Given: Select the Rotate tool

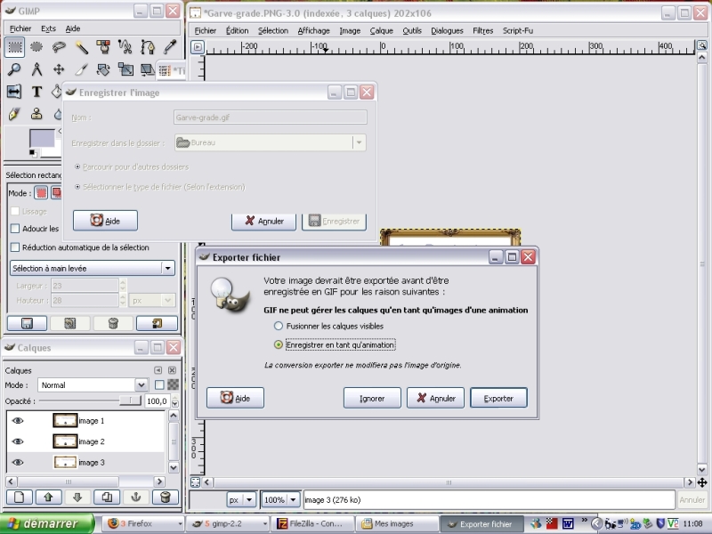Looking at the screenshot, I should [x=103, y=69].
